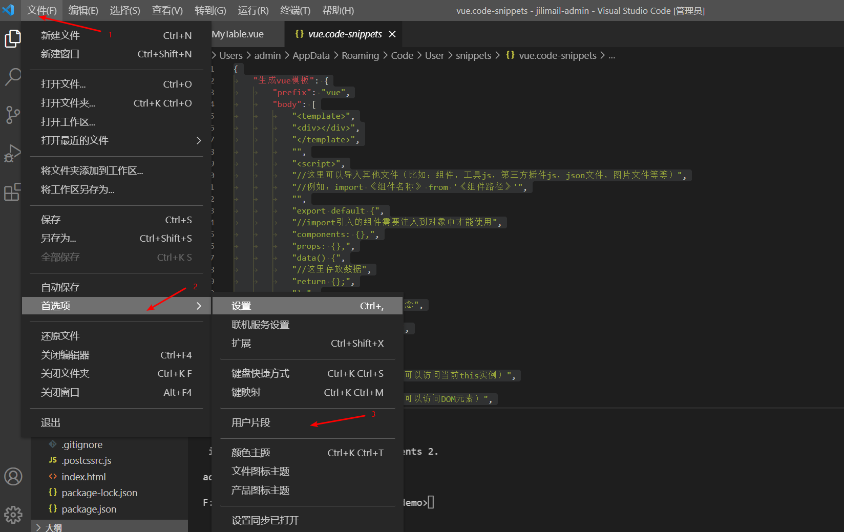Choose 新建文件 from the file menu
Screen dimensions: 844x532
(117, 35)
